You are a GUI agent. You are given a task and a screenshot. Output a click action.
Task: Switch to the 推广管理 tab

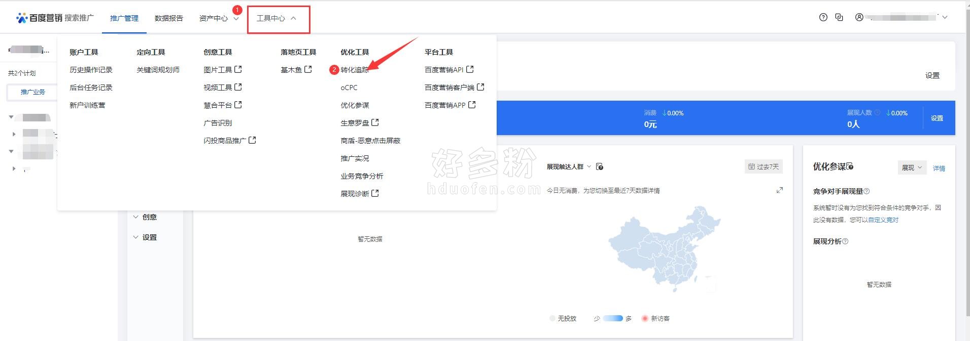point(124,18)
